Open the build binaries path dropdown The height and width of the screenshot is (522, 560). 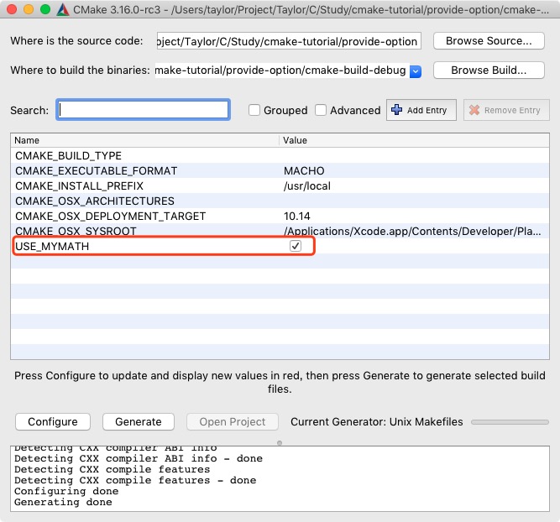tap(416, 71)
